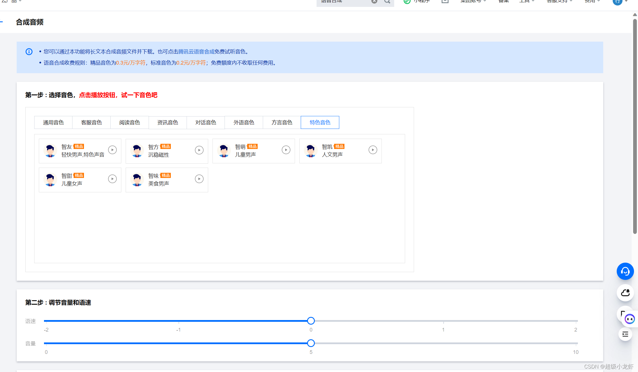Open the purple AI assistant robot icon
The width and height of the screenshot is (638, 372).
[x=630, y=319]
